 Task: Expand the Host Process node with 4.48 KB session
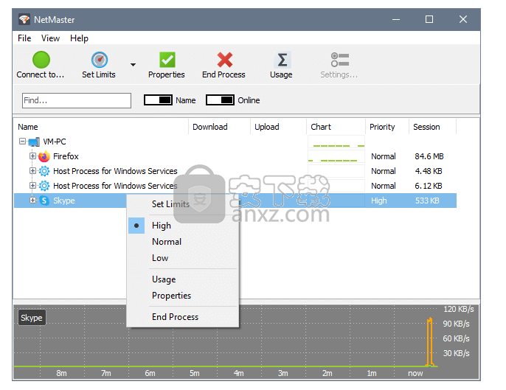coord(32,170)
